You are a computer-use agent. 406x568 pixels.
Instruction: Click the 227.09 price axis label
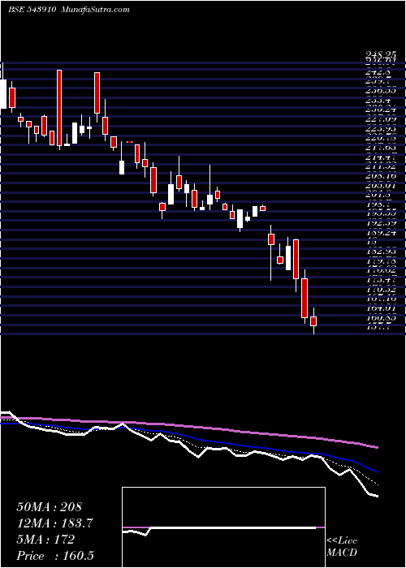[x=381, y=118]
